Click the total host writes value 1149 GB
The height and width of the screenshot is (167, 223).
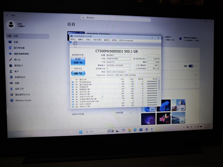pos(154,59)
